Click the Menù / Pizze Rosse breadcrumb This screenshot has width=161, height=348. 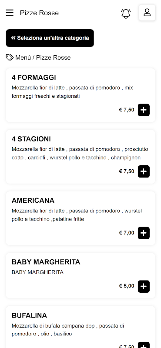(43, 58)
